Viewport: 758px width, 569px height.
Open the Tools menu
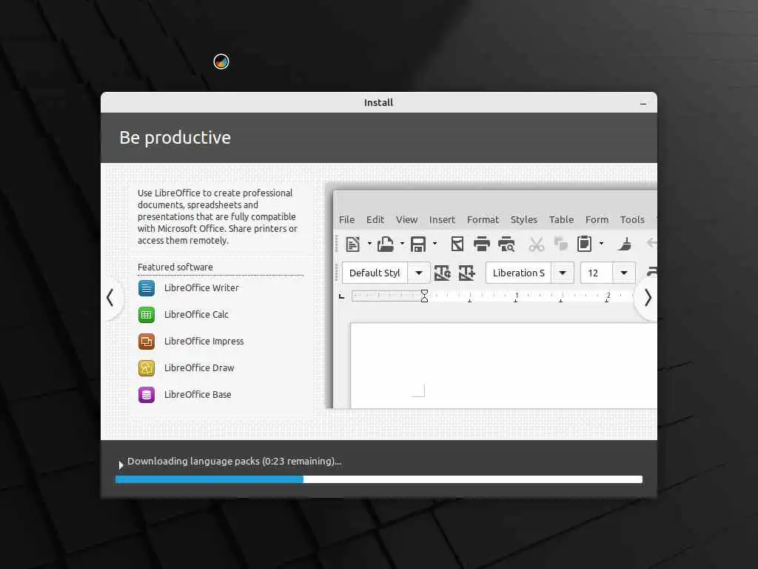click(632, 219)
